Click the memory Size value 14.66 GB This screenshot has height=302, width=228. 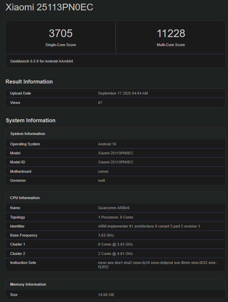[x=106, y=295]
